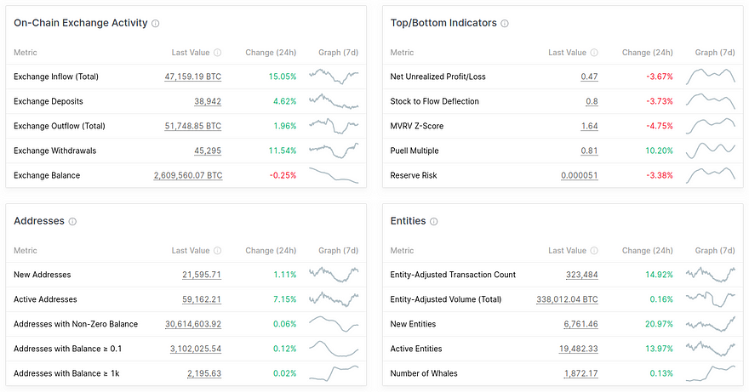Click info icon beside Top/Bottom Indicators title

point(505,24)
